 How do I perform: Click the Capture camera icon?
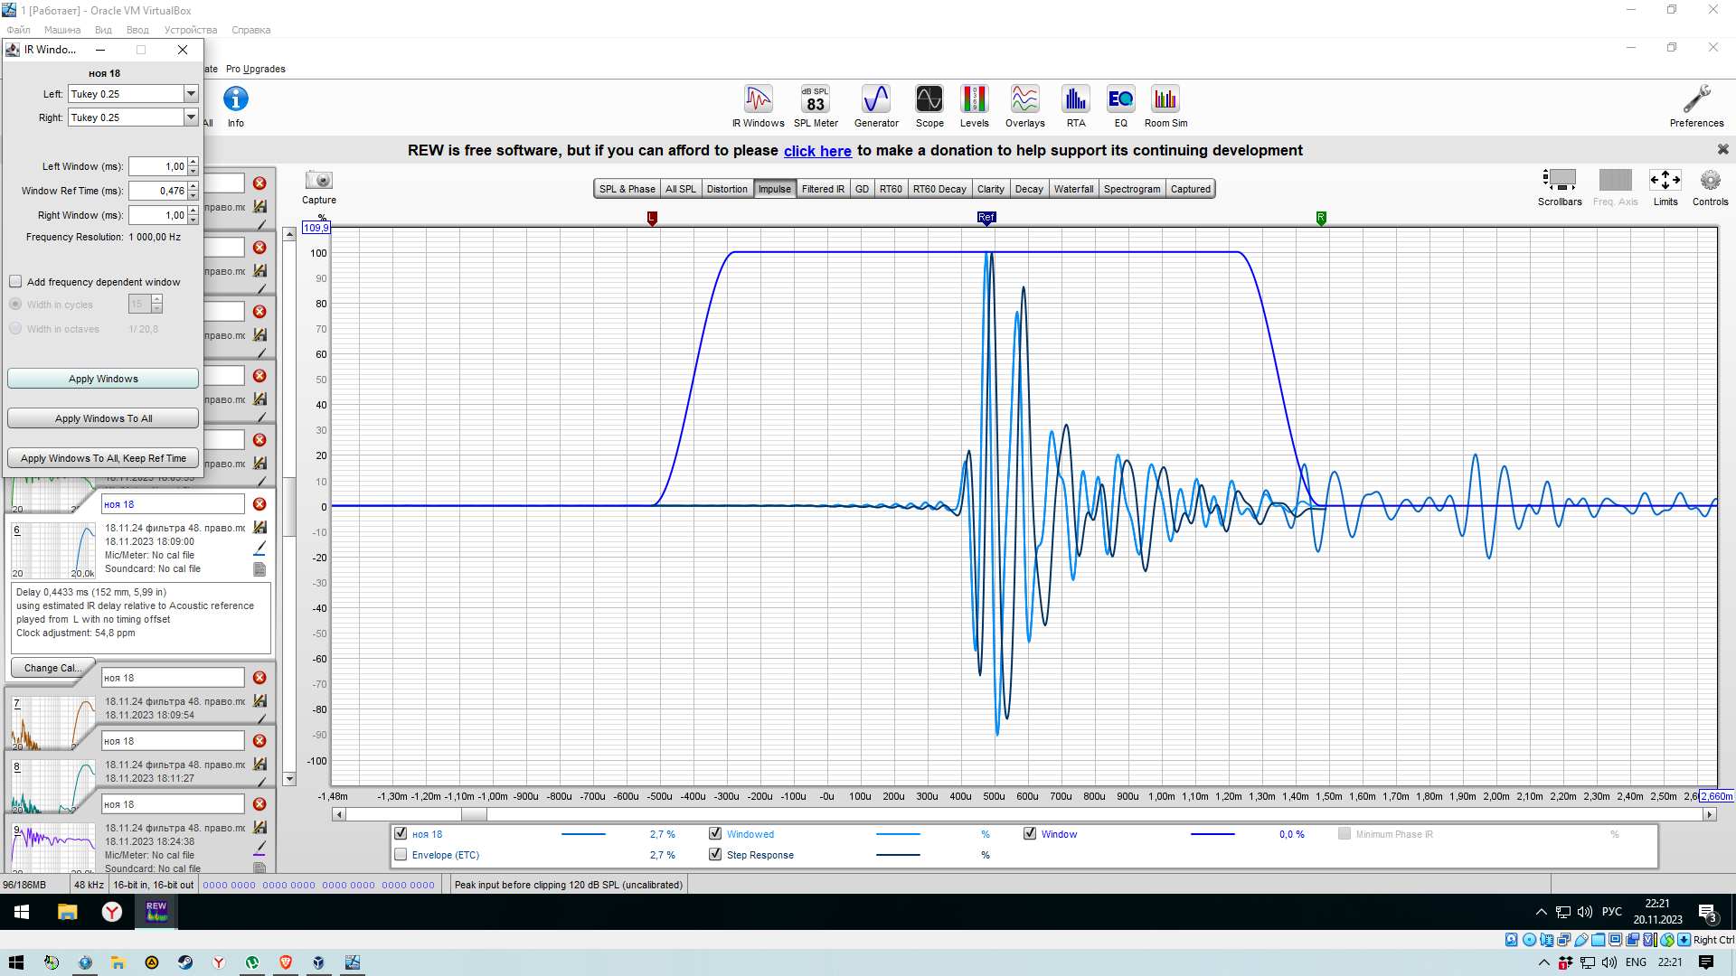tap(318, 181)
